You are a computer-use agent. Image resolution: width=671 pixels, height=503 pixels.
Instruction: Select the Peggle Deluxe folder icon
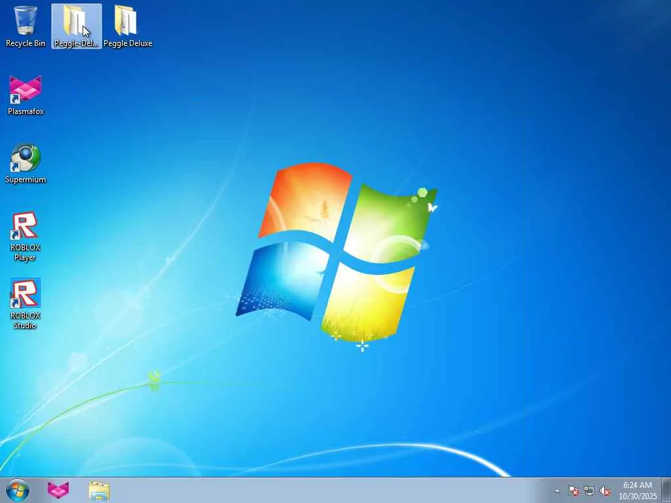coord(128,26)
